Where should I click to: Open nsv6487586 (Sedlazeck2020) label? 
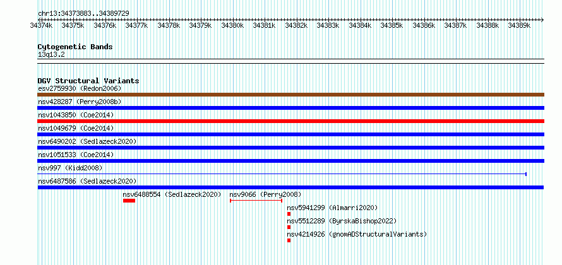(x=87, y=181)
